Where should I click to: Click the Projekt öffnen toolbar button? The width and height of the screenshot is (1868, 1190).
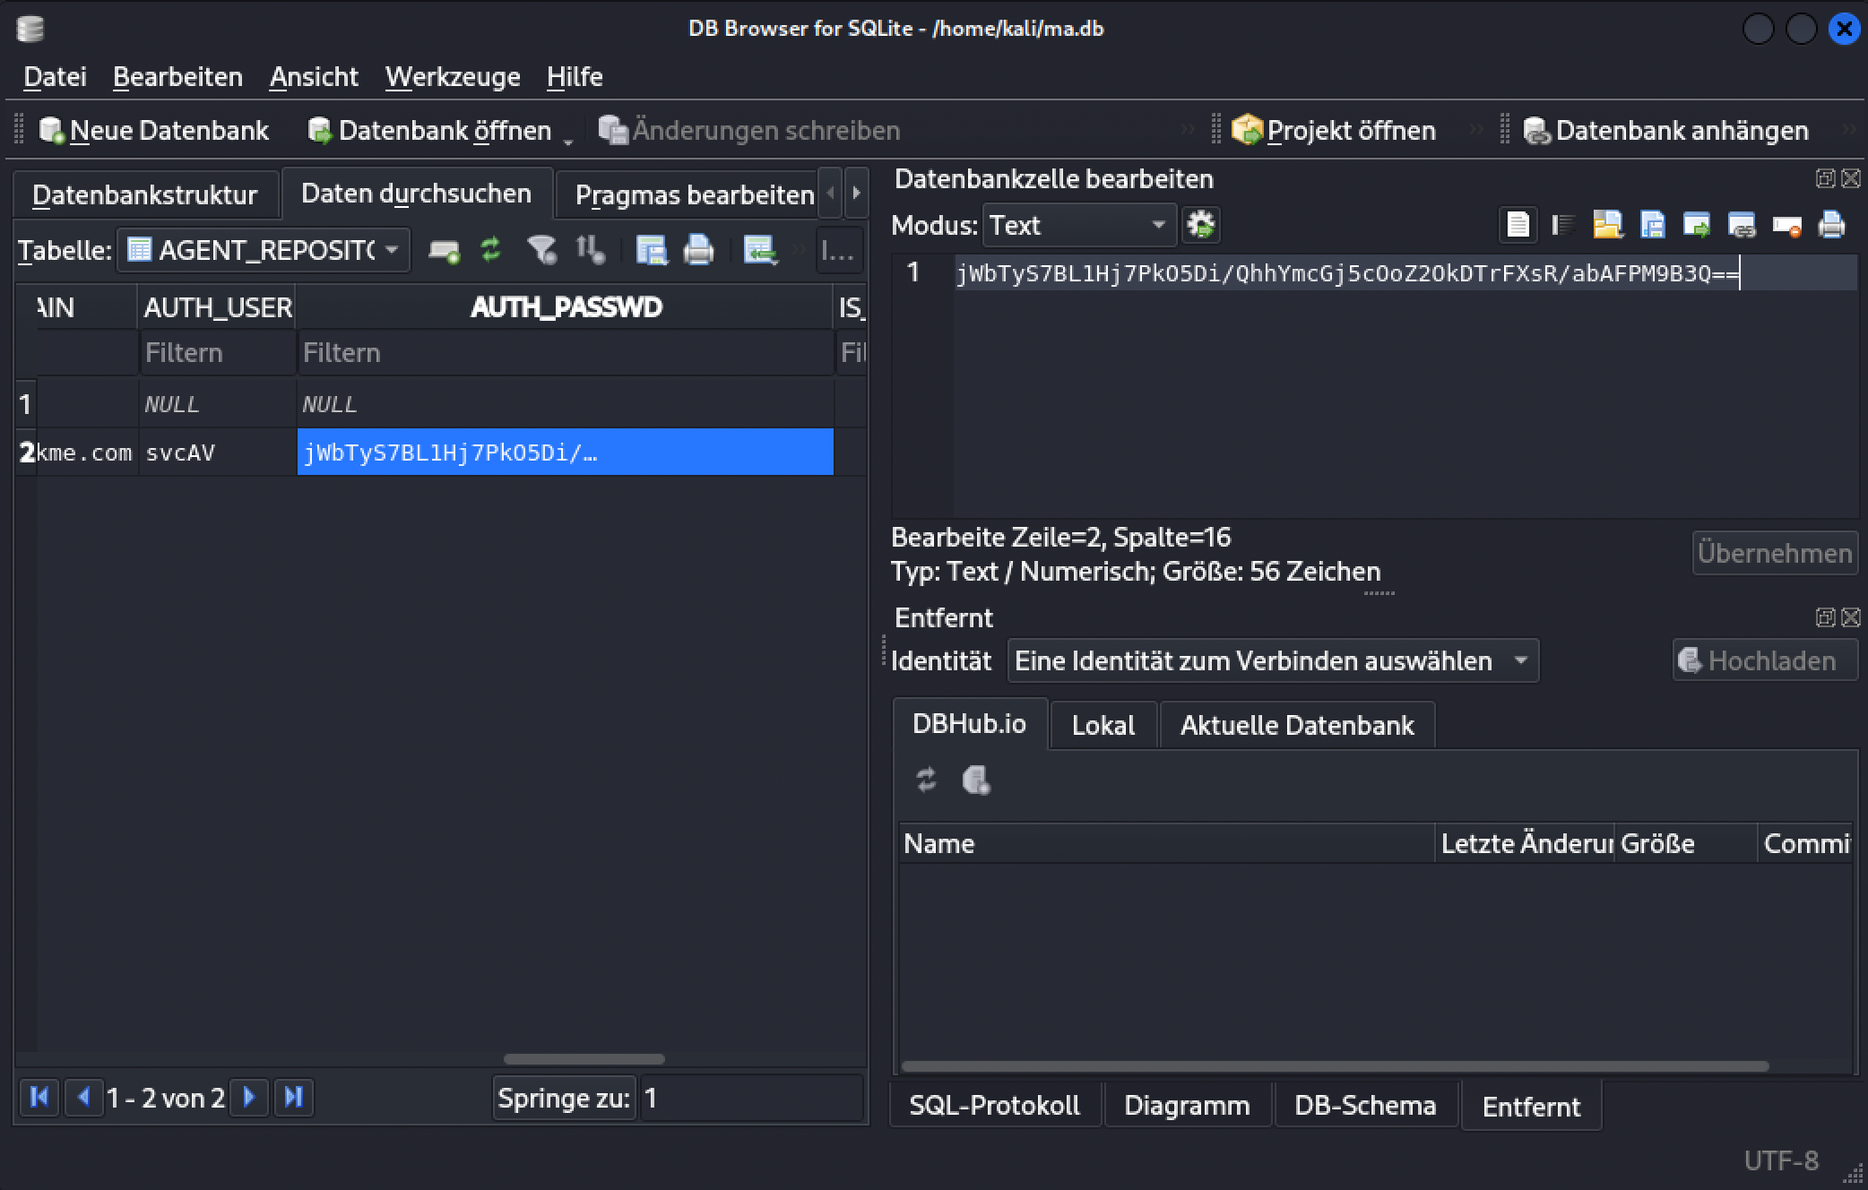coord(1334,131)
